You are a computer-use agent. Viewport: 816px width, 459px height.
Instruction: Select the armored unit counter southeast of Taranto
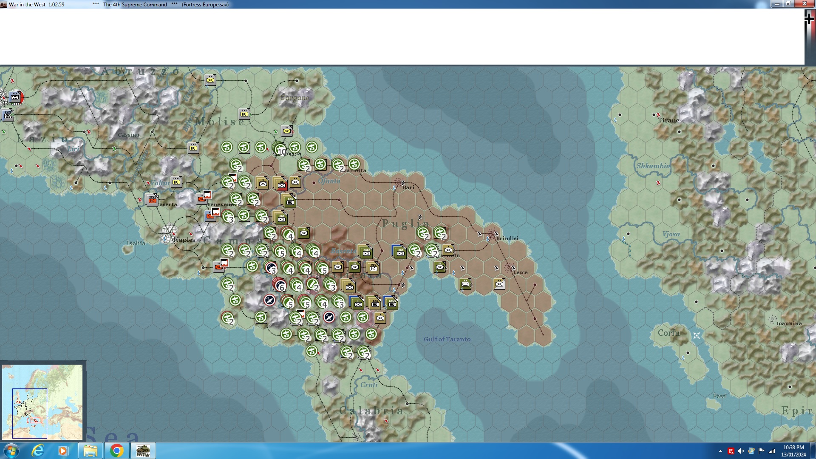(465, 284)
